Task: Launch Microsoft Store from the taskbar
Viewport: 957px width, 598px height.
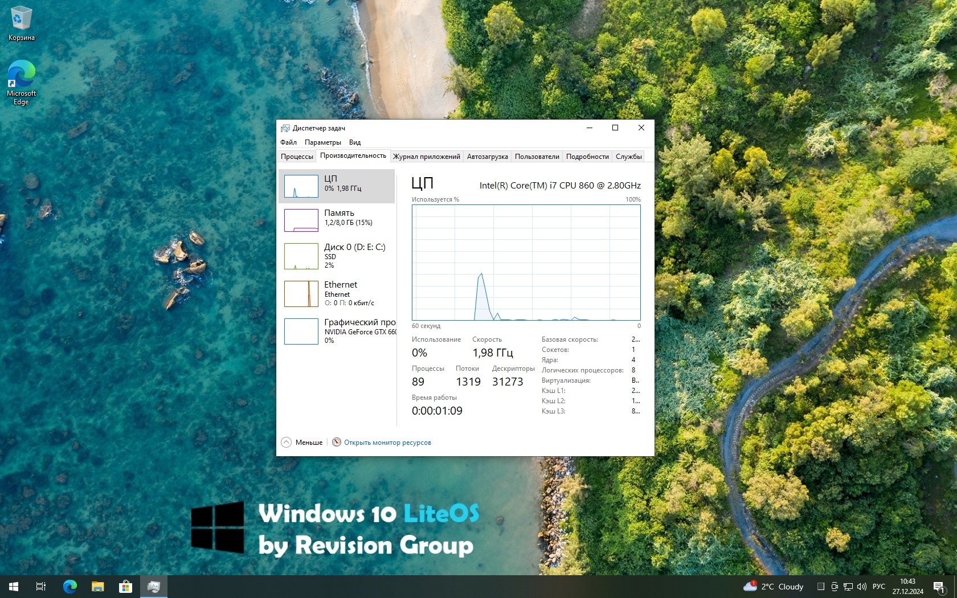Action: pos(125,587)
